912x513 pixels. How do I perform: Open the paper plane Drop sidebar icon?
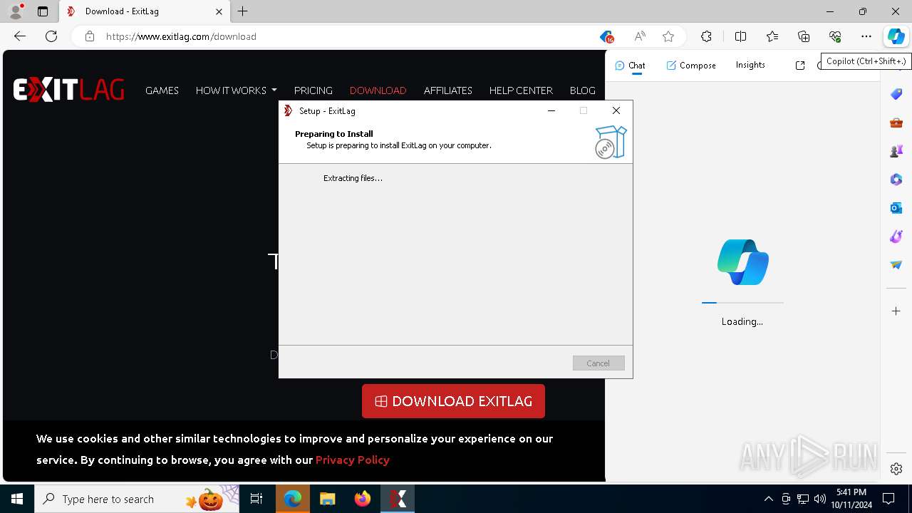[x=896, y=264]
